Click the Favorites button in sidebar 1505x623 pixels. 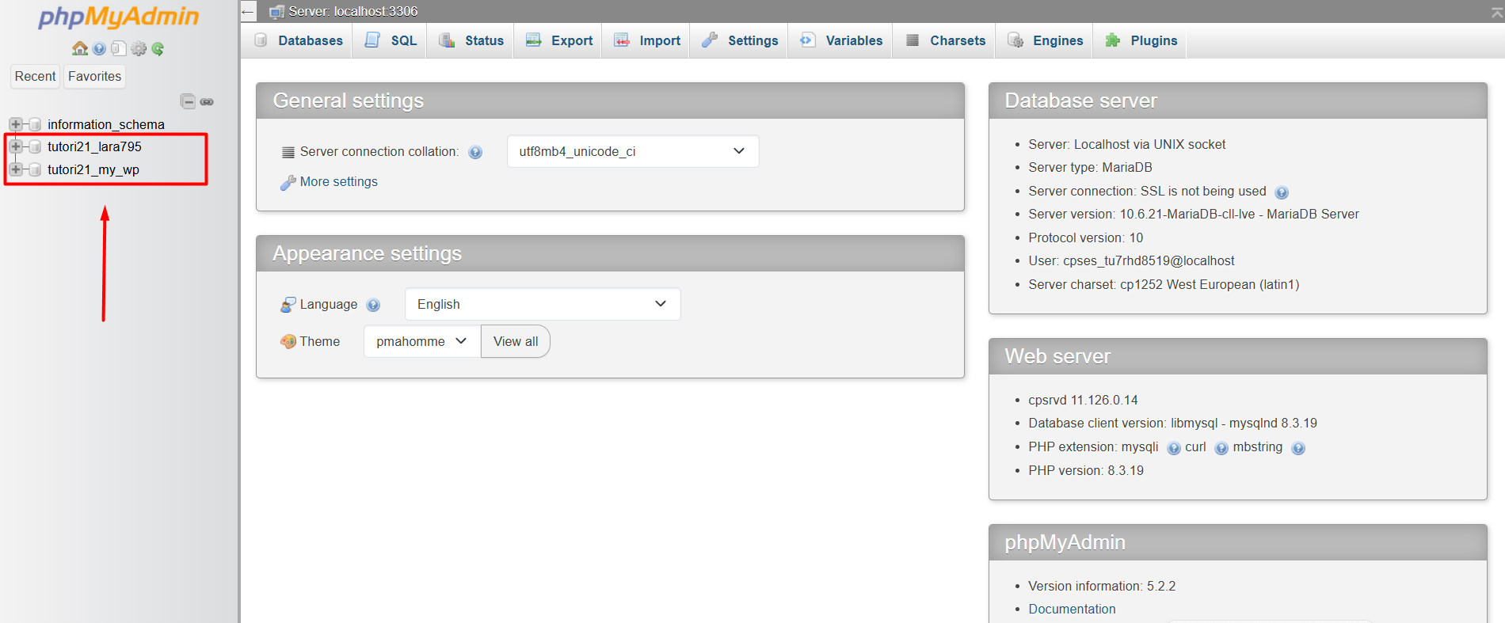95,76
